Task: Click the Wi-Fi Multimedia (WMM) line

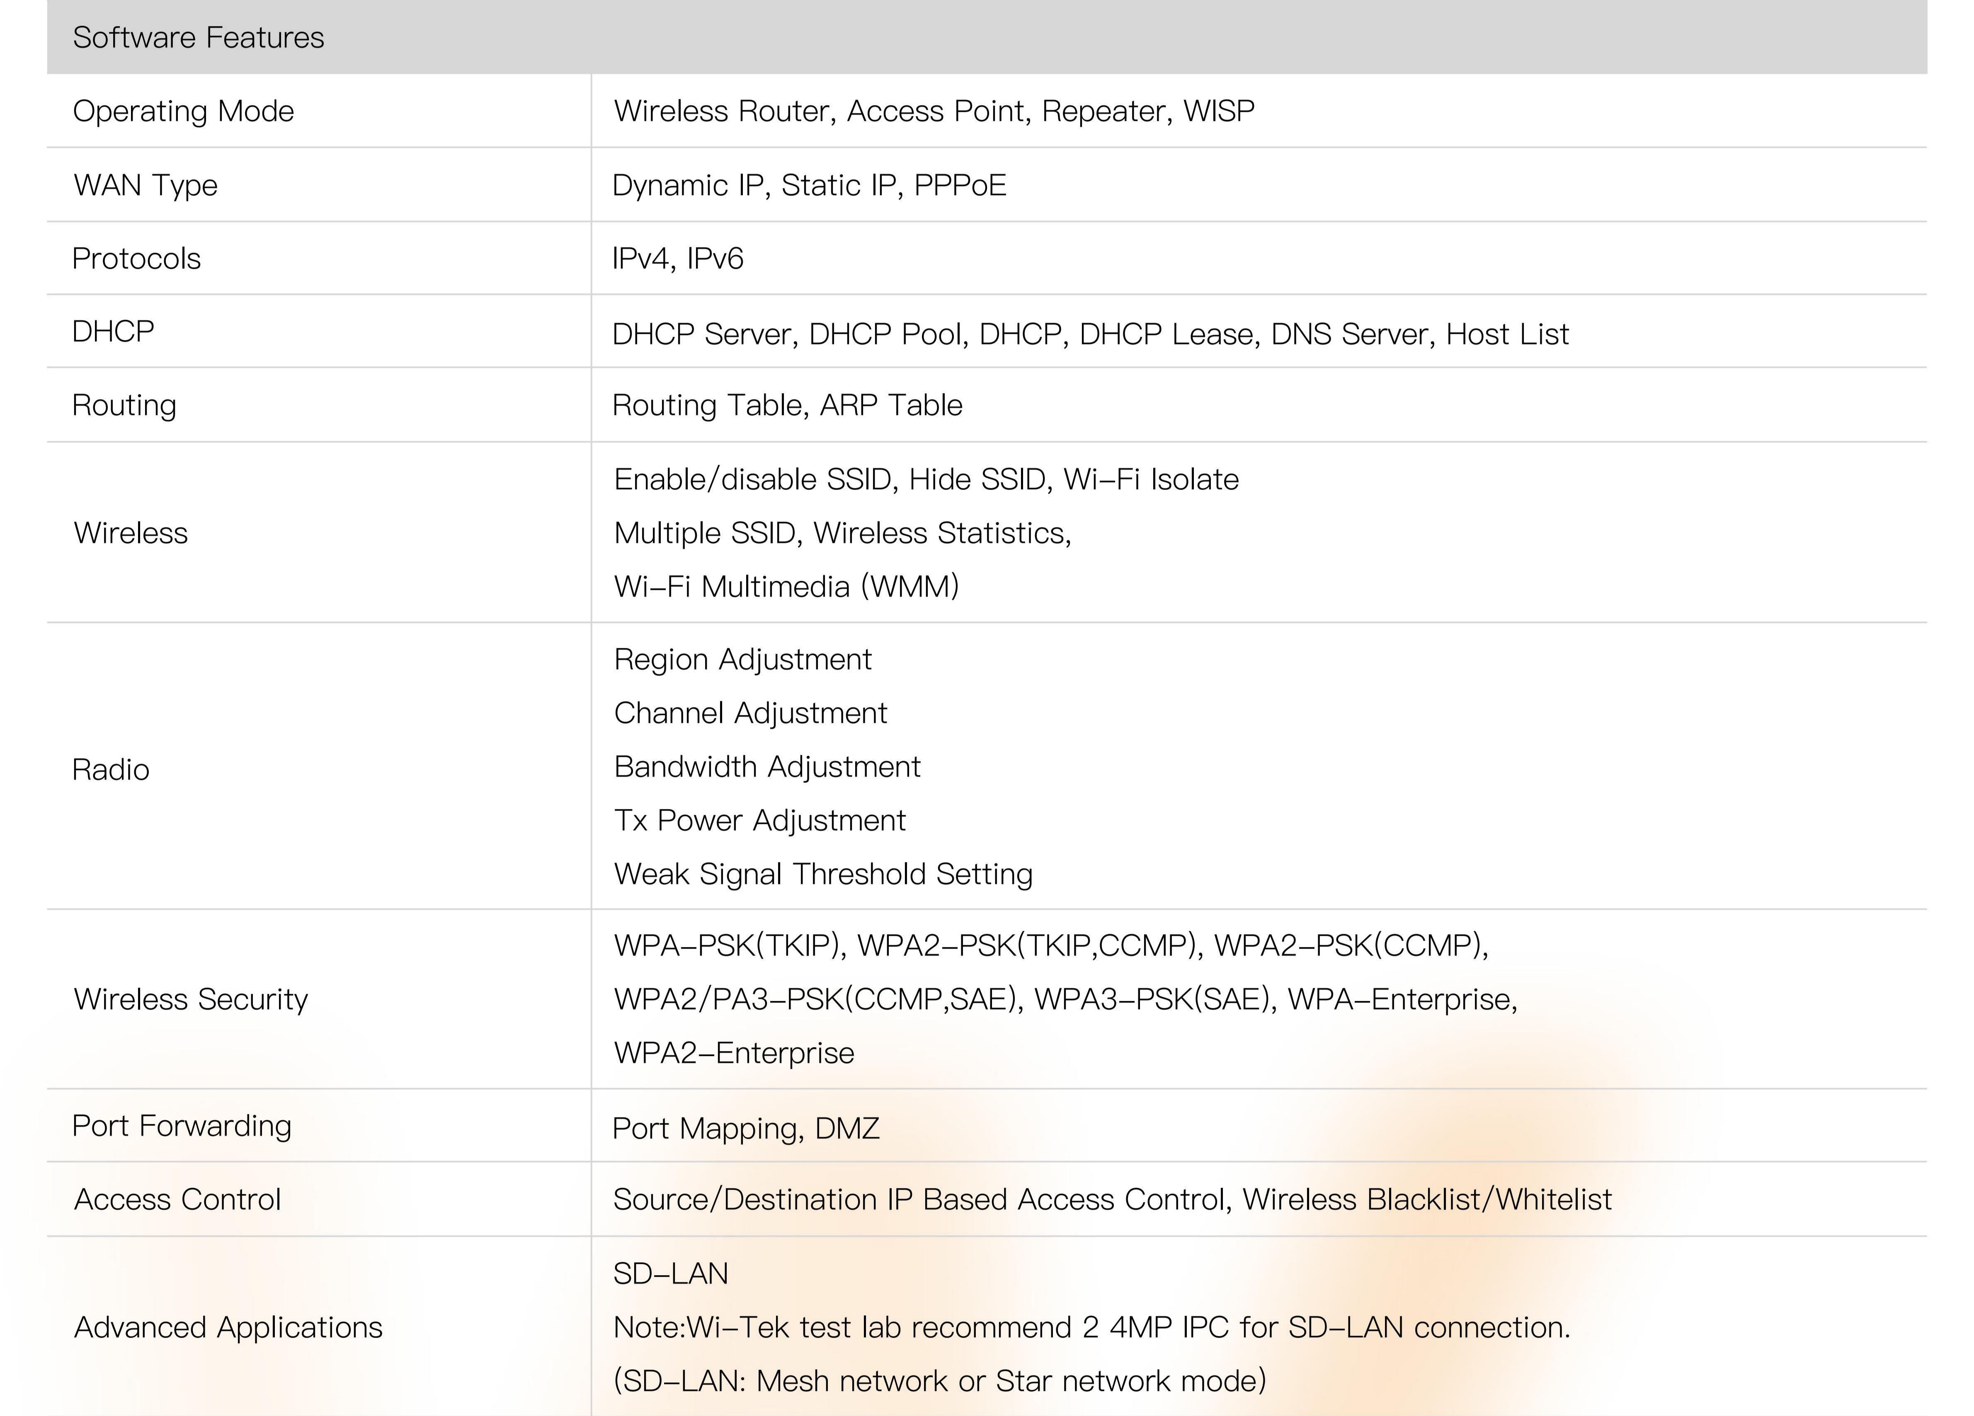Action: [786, 586]
